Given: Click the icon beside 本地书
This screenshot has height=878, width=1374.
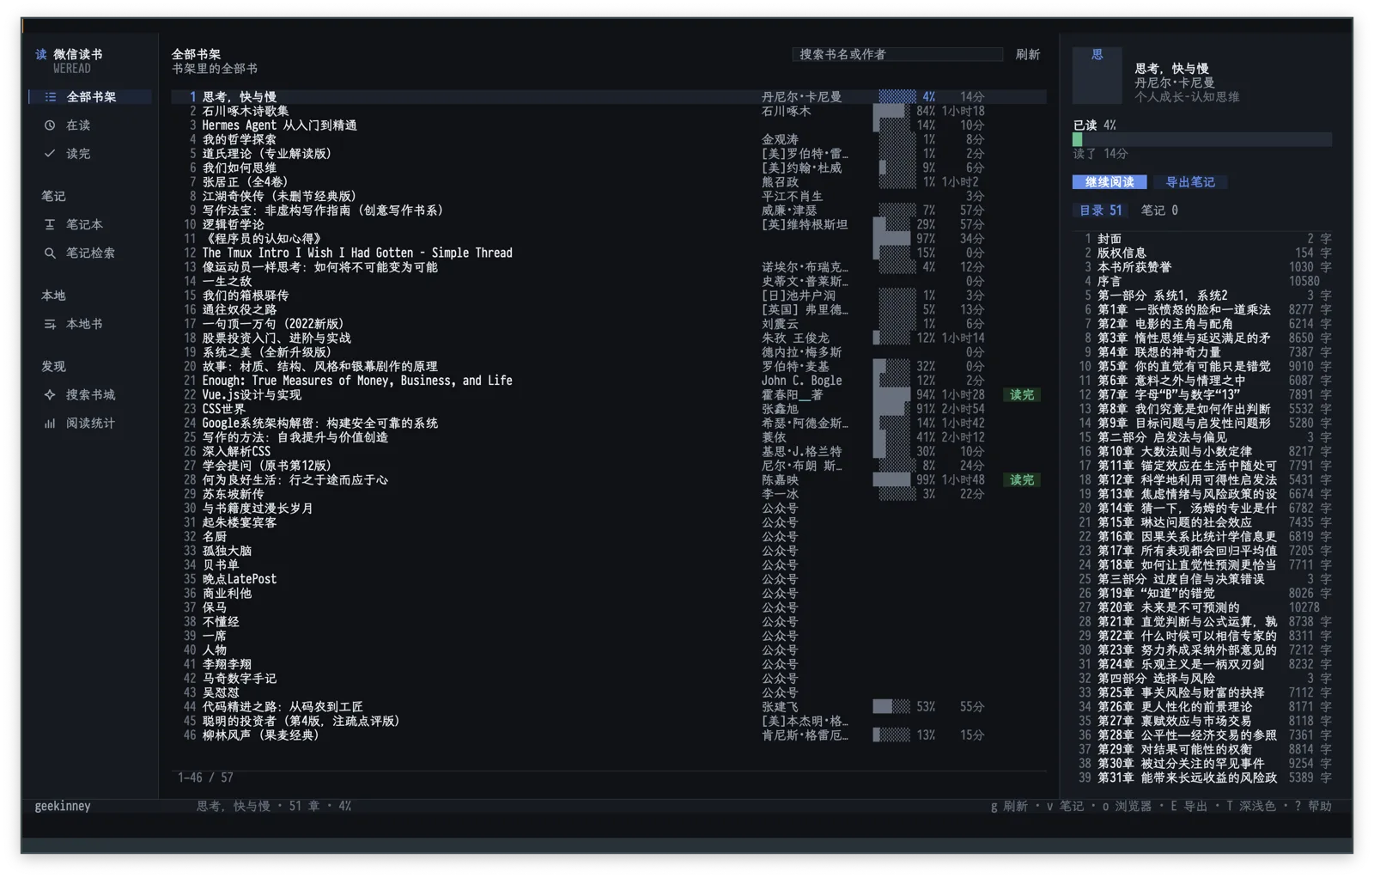Looking at the screenshot, I should [50, 324].
